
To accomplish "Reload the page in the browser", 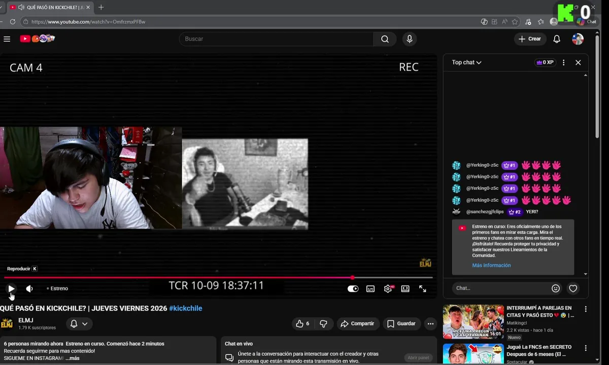I will click(13, 22).
